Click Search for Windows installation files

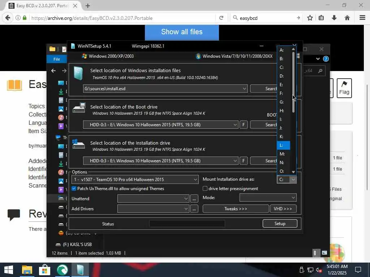tap(263, 89)
